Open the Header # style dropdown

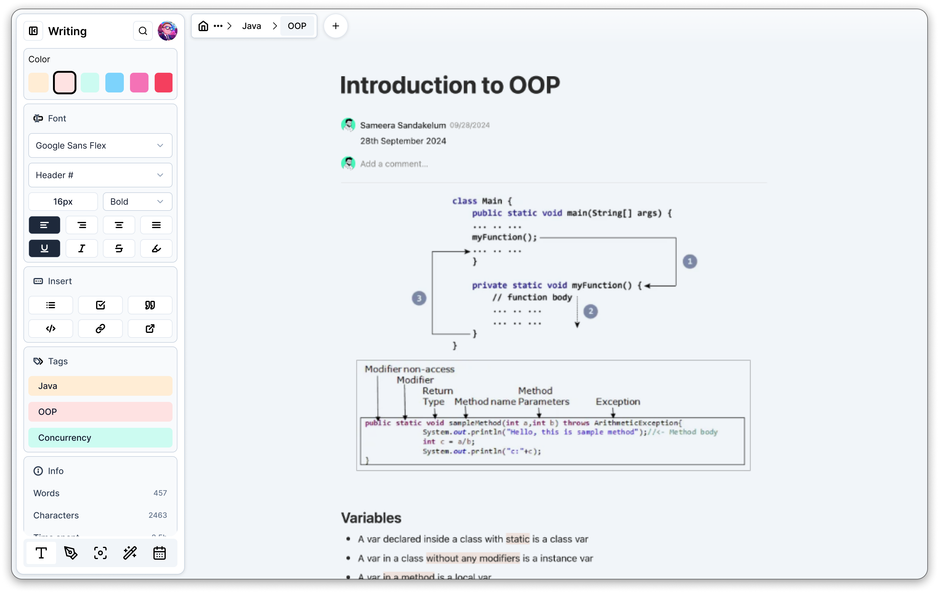100,175
